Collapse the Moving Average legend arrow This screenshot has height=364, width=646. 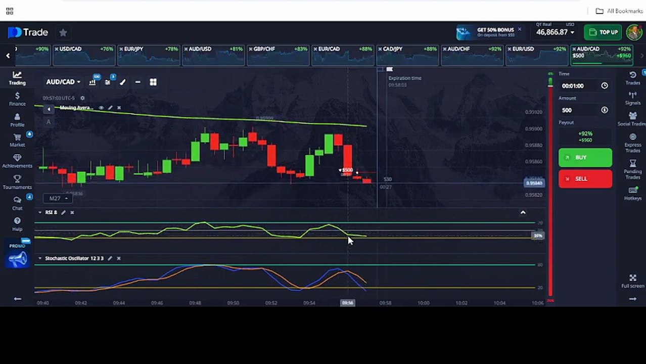pos(49,109)
